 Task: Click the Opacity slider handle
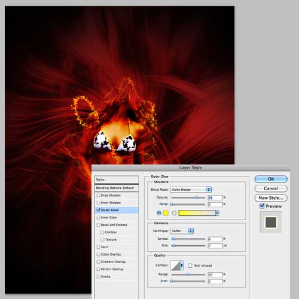click(197, 197)
